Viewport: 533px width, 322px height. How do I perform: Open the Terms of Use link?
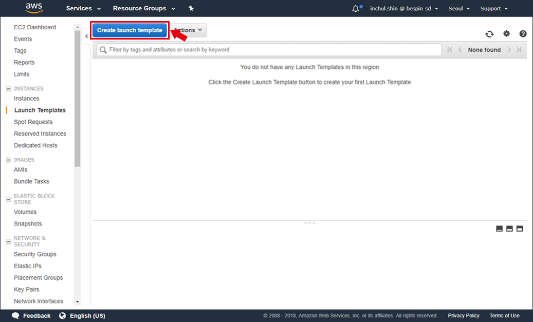point(504,316)
